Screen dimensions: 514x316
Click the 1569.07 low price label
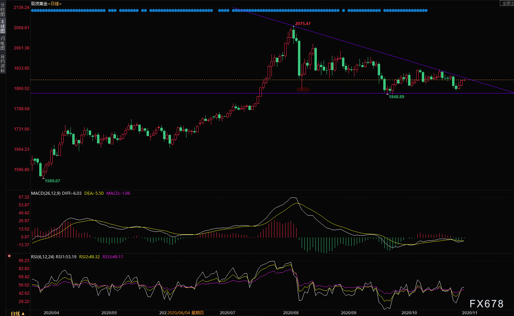coord(52,181)
